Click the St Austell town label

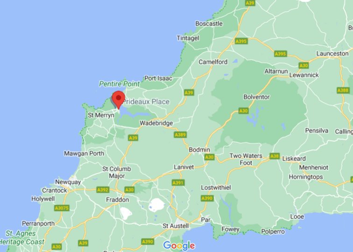[x=176, y=226]
